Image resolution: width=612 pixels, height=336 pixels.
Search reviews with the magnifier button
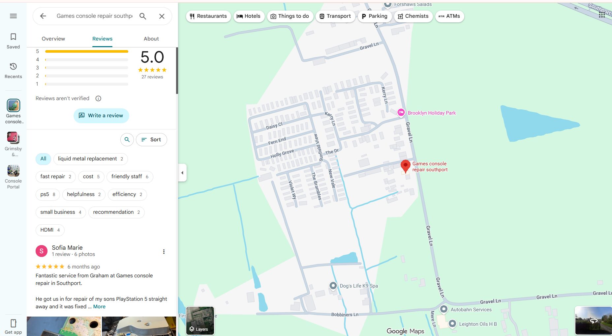point(127,140)
